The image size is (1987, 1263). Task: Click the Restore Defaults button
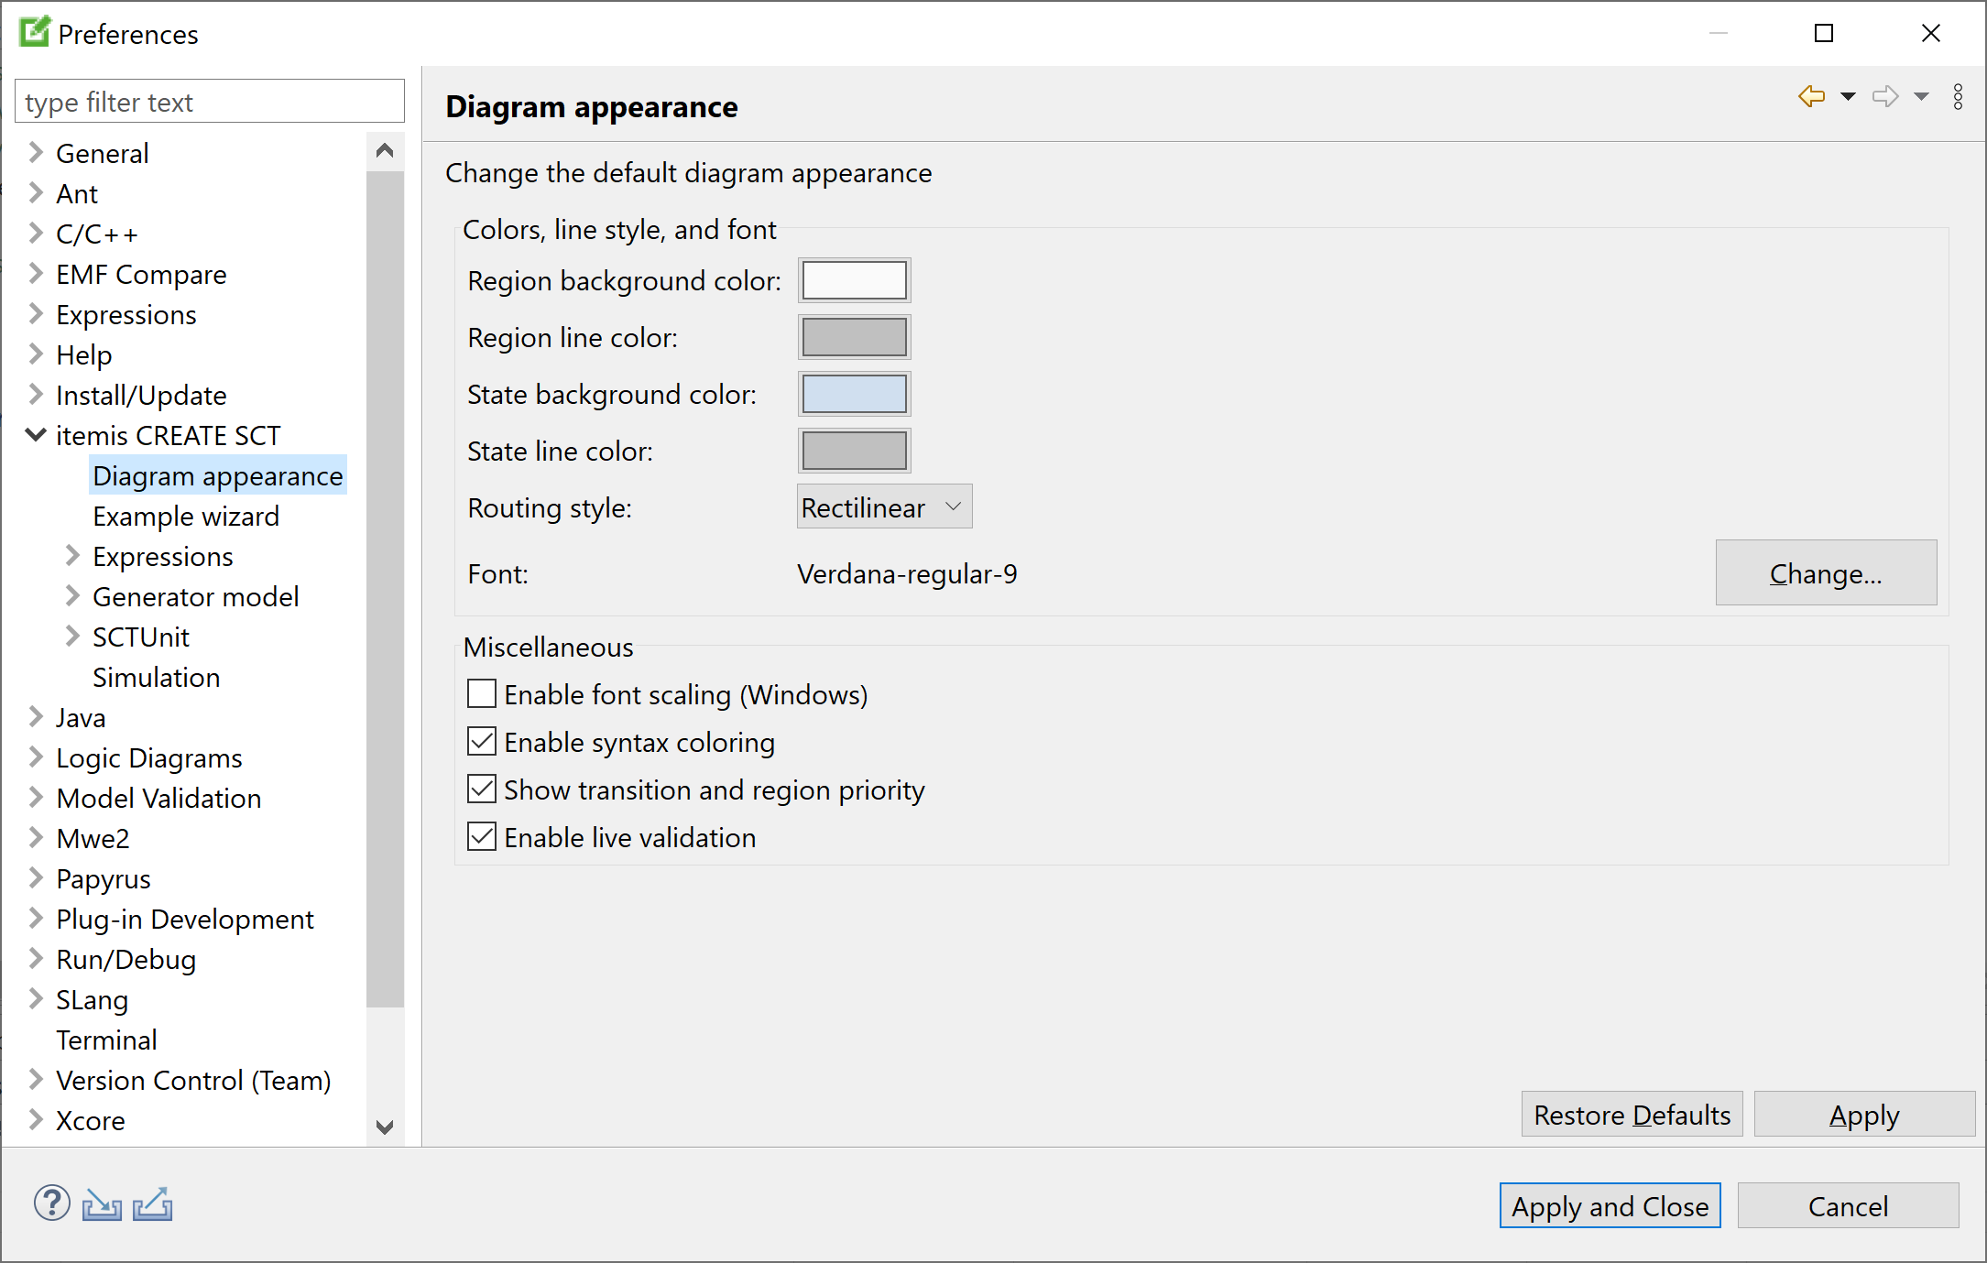tap(1633, 1116)
